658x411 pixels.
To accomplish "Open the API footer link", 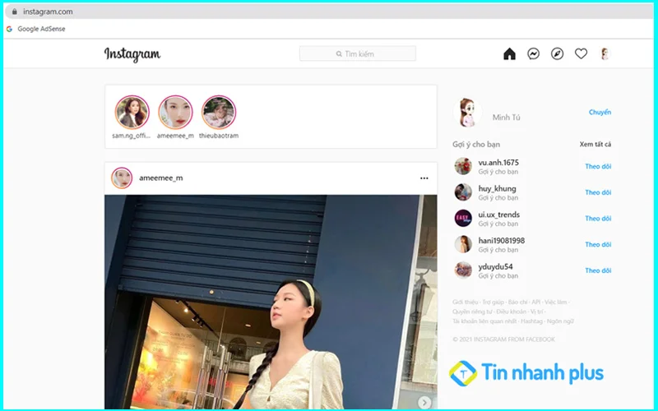I will (536, 302).
